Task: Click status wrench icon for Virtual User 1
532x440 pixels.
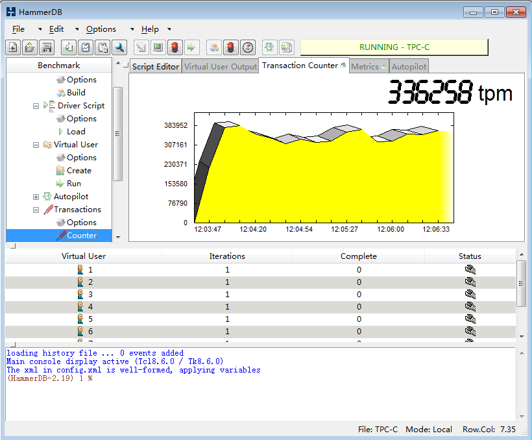Action: click(x=470, y=270)
